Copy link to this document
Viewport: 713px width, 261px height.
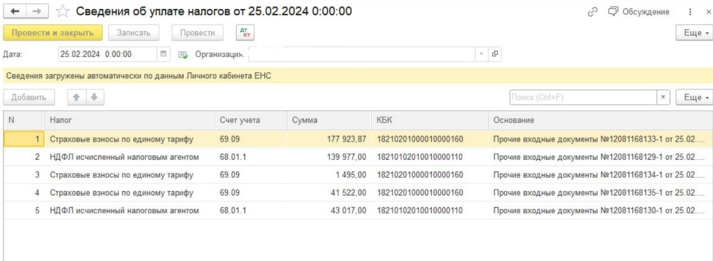[x=592, y=12]
